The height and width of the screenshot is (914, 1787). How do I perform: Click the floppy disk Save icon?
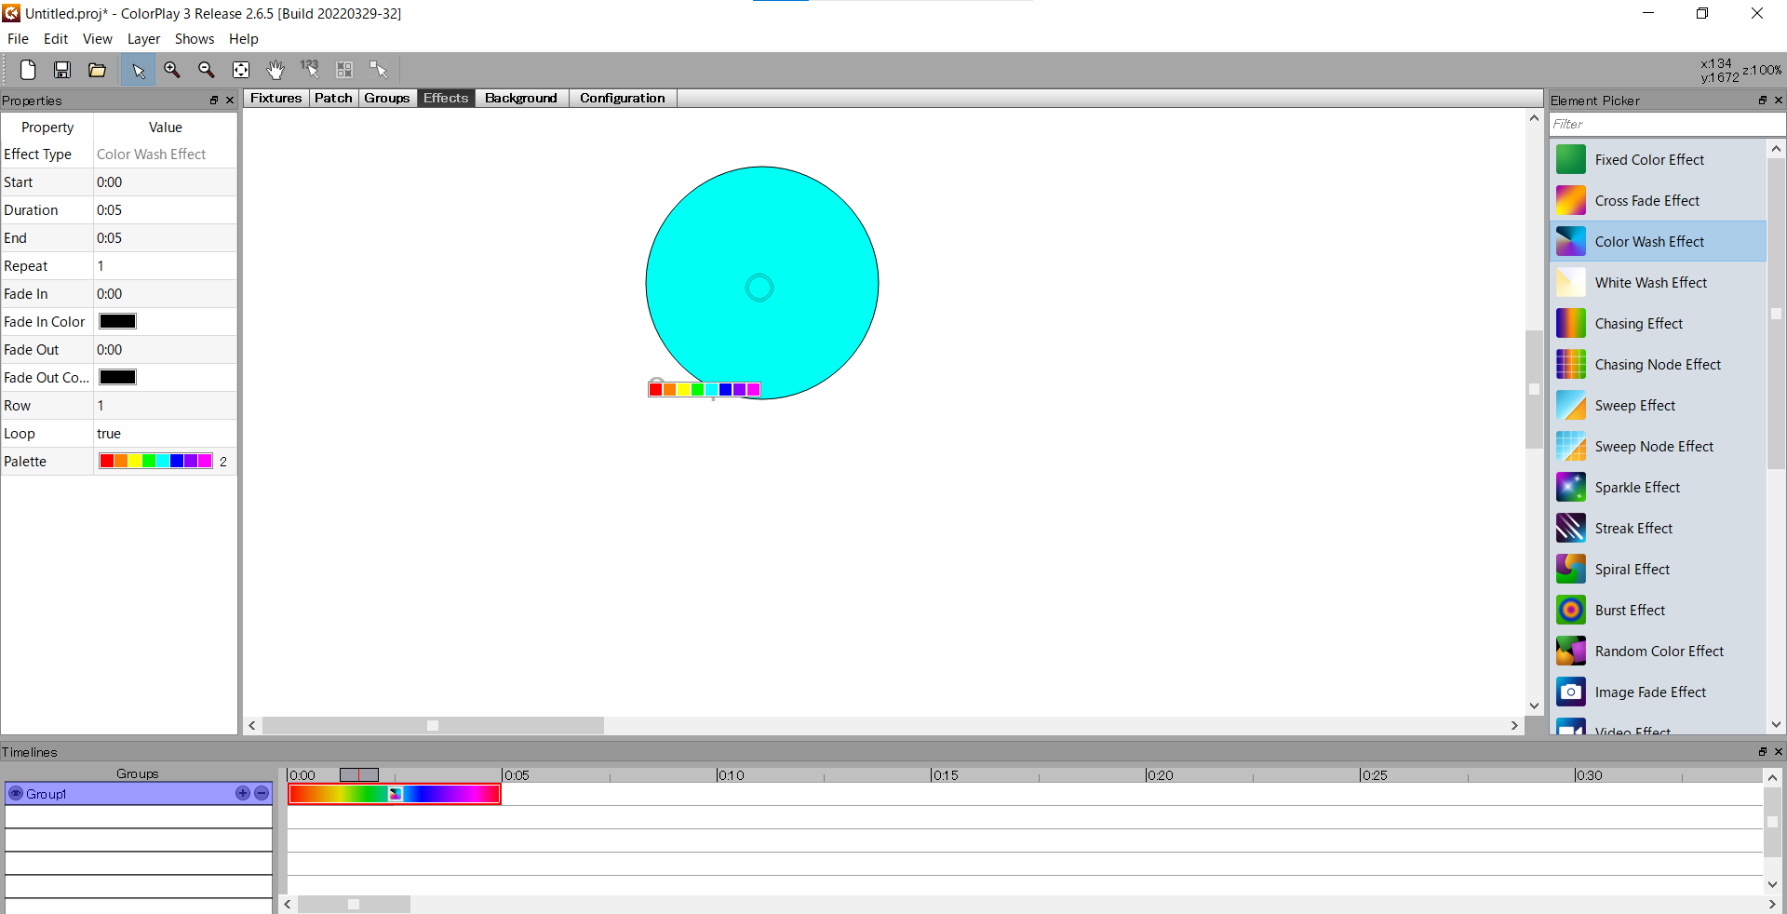coord(62,70)
